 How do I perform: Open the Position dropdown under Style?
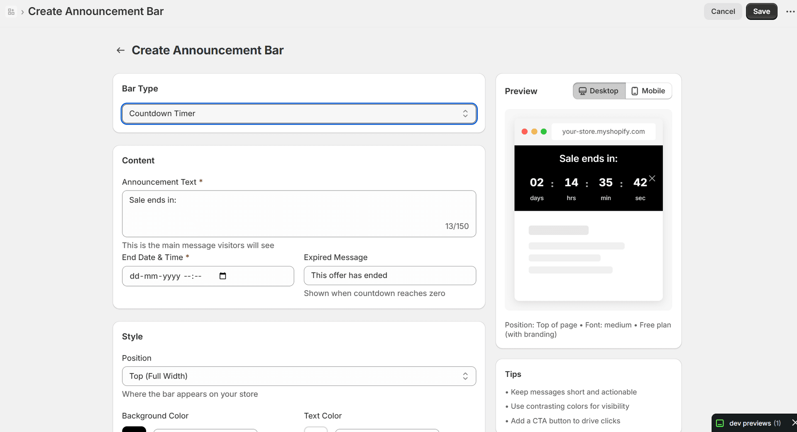[x=299, y=376]
